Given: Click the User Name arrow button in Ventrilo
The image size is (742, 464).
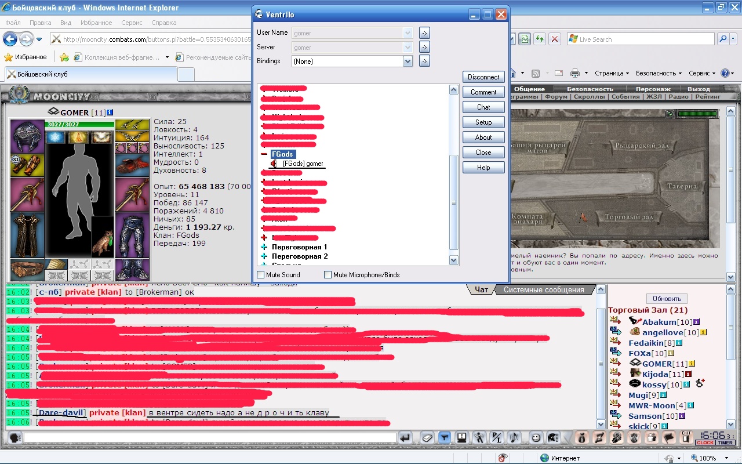Looking at the screenshot, I should pos(424,33).
